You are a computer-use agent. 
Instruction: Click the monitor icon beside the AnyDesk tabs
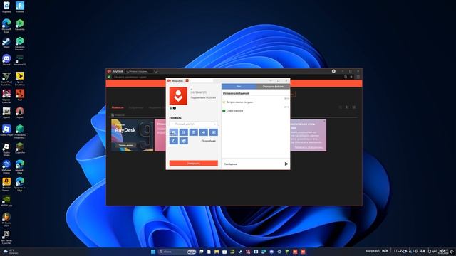156,71
